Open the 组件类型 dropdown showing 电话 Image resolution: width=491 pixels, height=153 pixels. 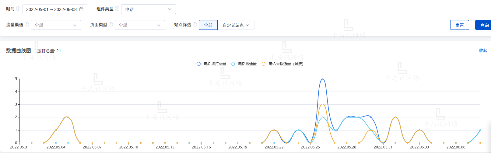coord(148,9)
